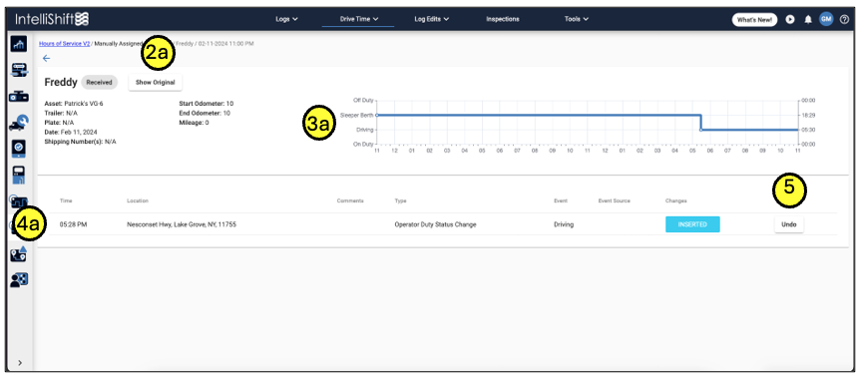Click the Time column header
The width and height of the screenshot is (861, 381).
(66, 200)
